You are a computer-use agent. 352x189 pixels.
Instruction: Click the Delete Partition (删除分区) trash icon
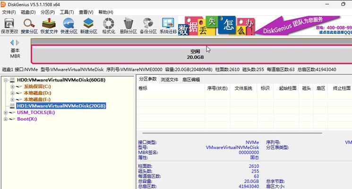[128, 26]
